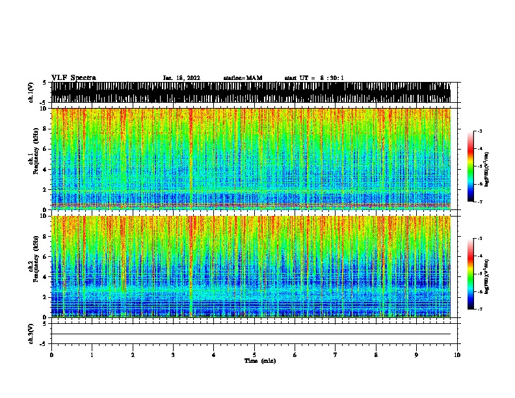Click the 10 tick on the time axis
The width and height of the screenshot is (515, 398).
tap(457, 355)
